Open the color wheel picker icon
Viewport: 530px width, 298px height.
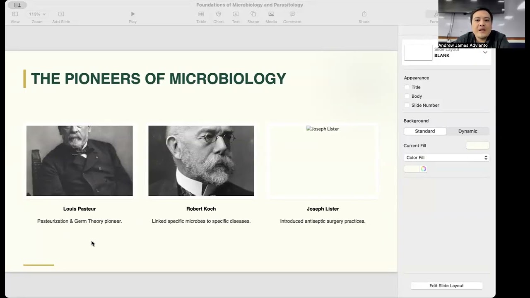pos(423,169)
